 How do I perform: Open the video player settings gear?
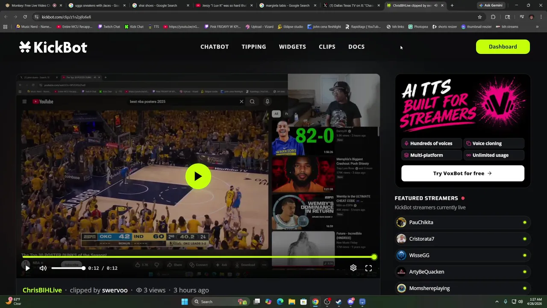pyautogui.click(x=353, y=268)
